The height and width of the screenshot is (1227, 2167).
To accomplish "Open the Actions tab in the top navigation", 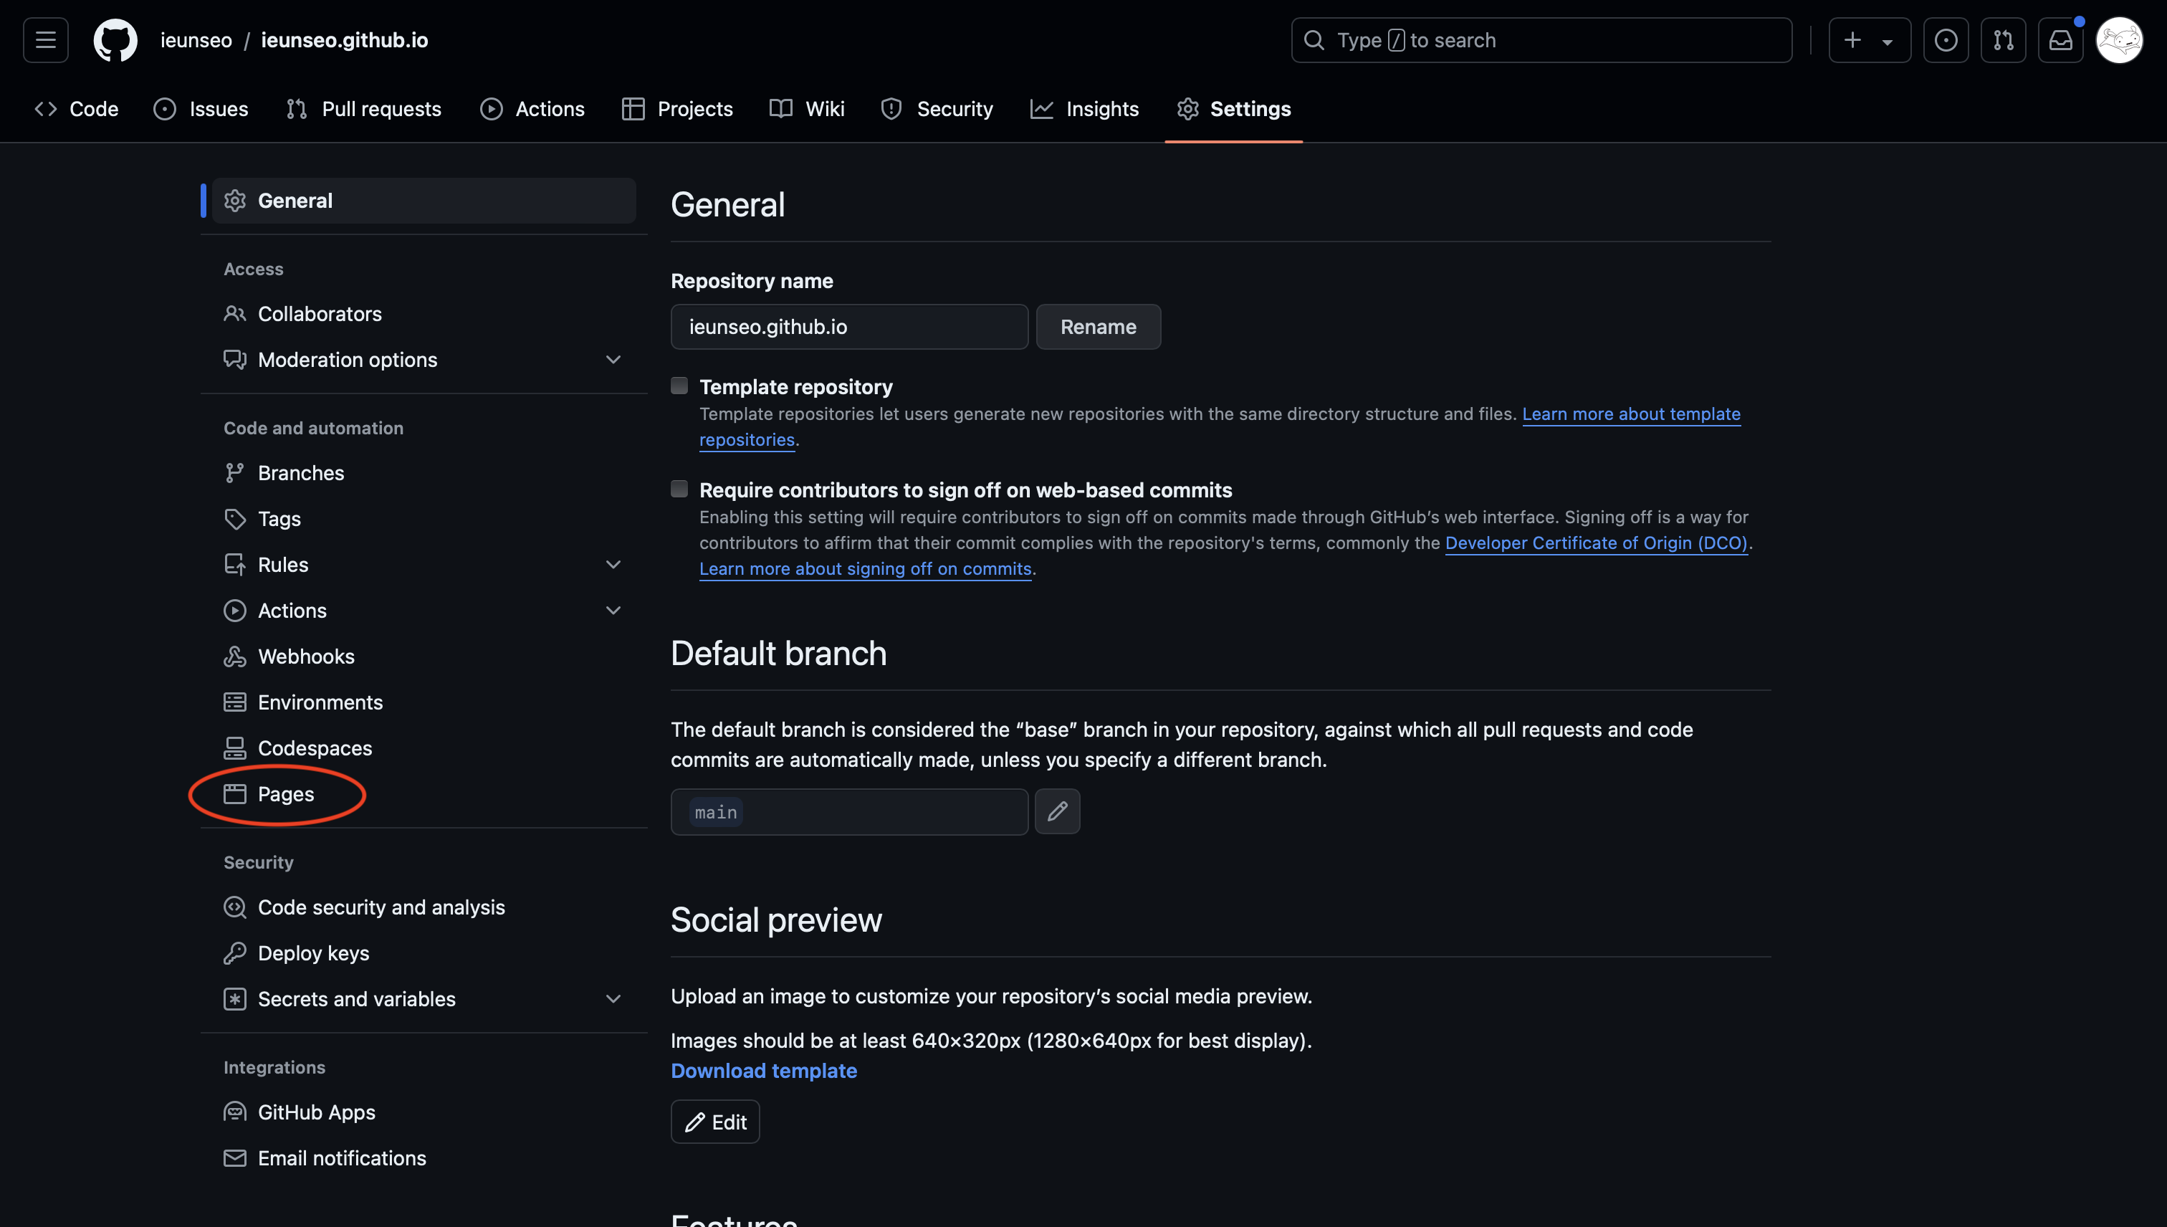I will [532, 109].
